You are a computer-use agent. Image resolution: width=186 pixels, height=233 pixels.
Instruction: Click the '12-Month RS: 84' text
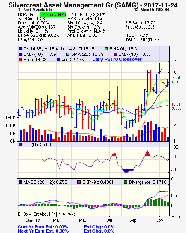click(x=152, y=10)
